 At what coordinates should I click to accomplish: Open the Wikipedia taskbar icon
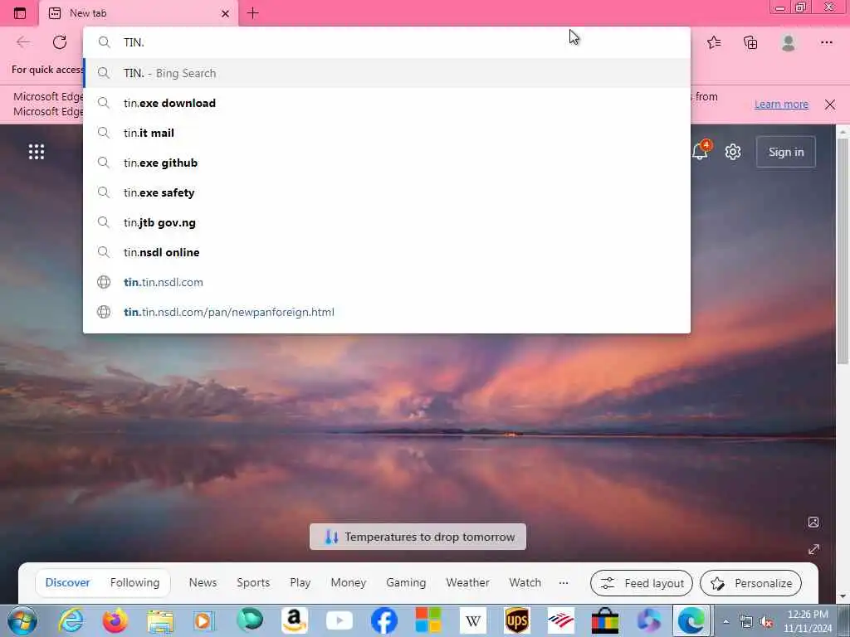click(472, 620)
